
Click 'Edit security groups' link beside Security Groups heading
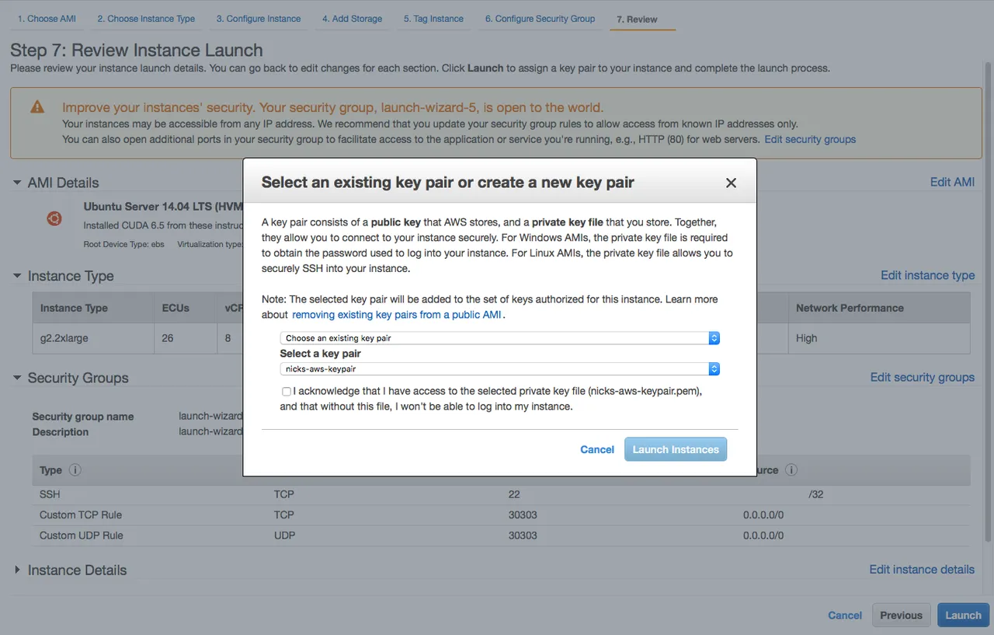pos(922,377)
